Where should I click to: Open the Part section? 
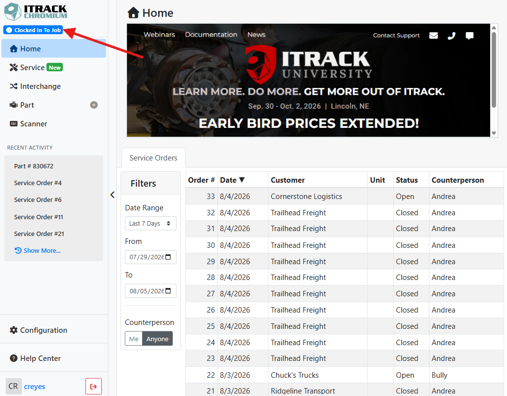click(22, 105)
